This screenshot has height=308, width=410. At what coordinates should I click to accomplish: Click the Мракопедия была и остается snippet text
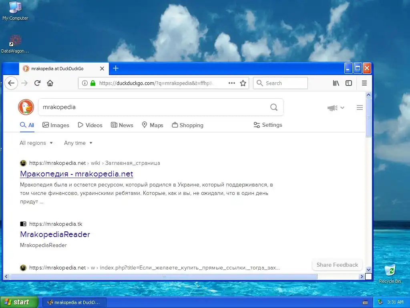(147, 193)
